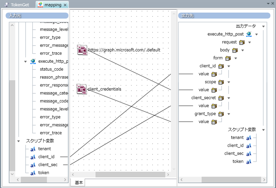The height and width of the screenshot is (188, 276).
Task: Select the client_id variable icon in input panel
Action: coord(33,157)
